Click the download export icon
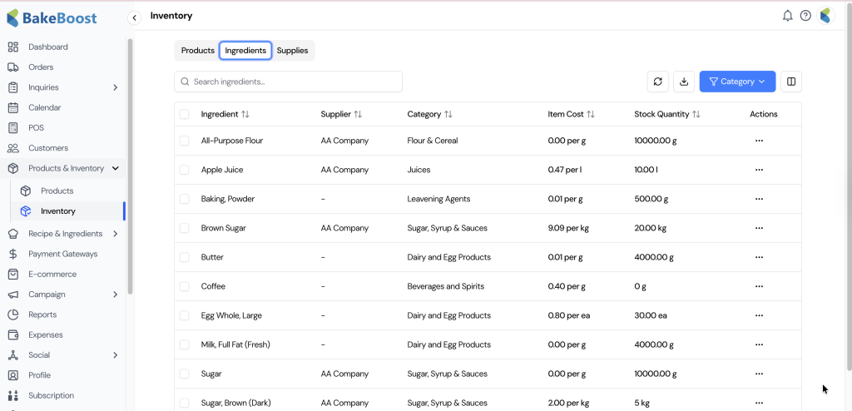The height and width of the screenshot is (411, 852). (683, 82)
